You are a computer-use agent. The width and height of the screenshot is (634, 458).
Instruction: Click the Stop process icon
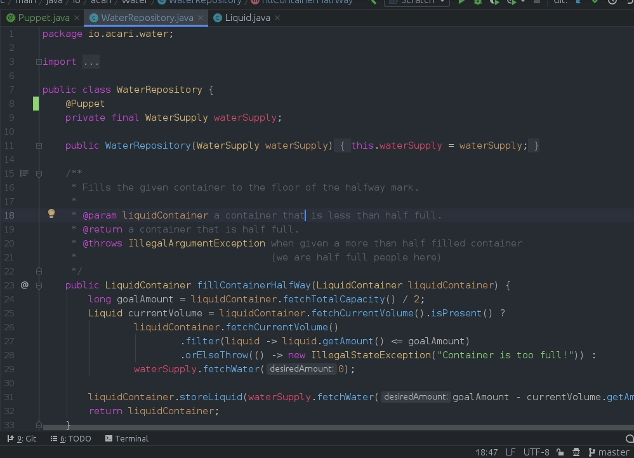point(538,3)
